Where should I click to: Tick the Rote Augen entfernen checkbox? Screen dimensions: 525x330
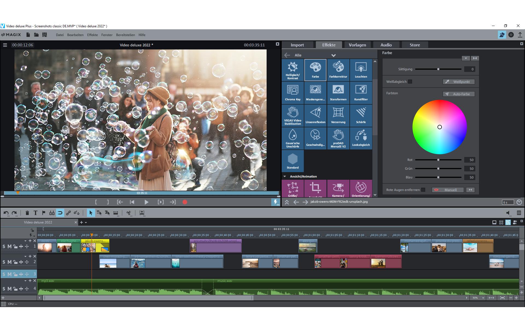423,190
